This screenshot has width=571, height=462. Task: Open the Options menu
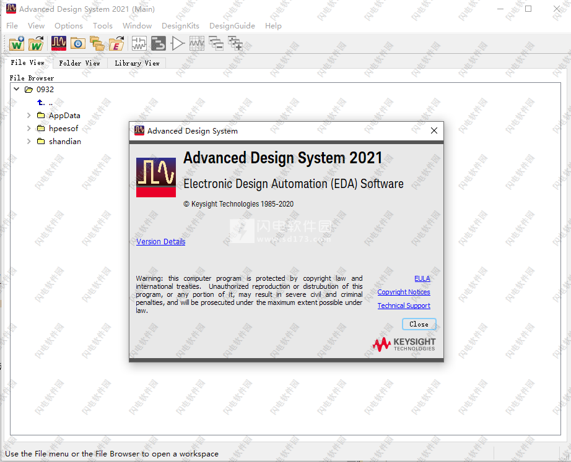(69, 26)
